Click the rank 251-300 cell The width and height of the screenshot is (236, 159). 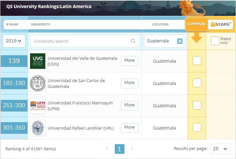[14, 105]
